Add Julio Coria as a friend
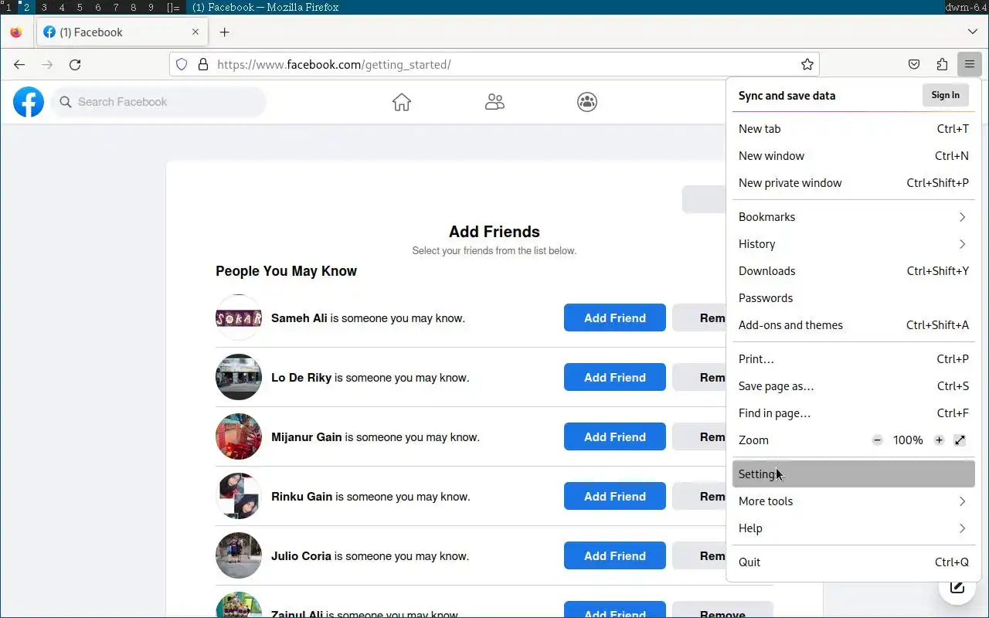This screenshot has height=618, width=989. pos(615,555)
